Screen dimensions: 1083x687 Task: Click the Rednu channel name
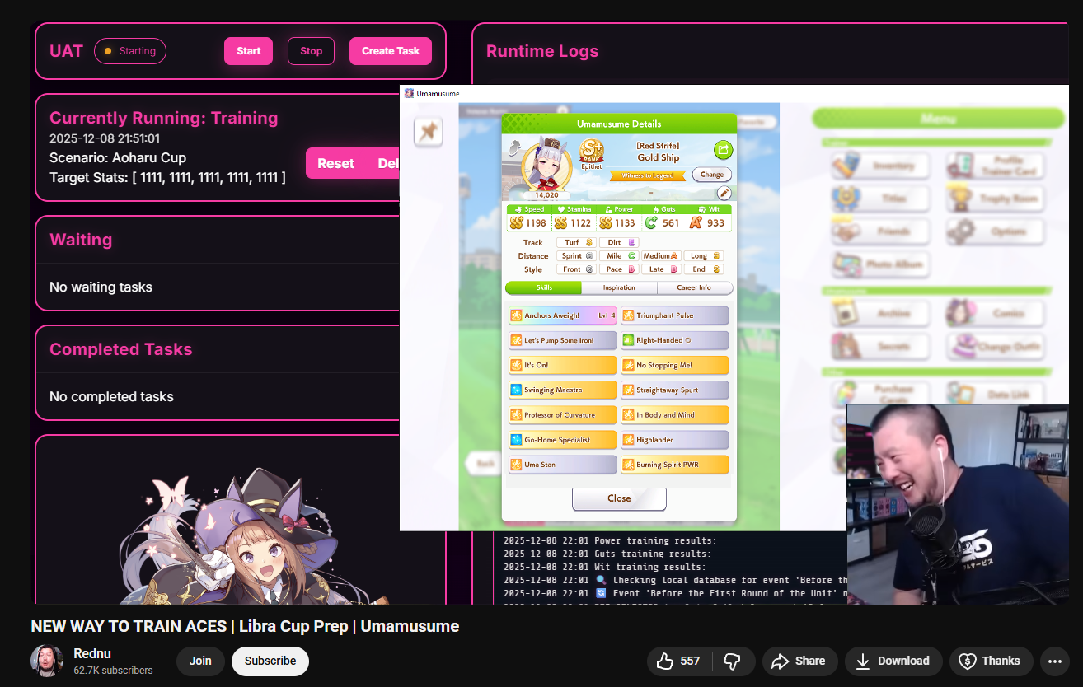(92, 653)
